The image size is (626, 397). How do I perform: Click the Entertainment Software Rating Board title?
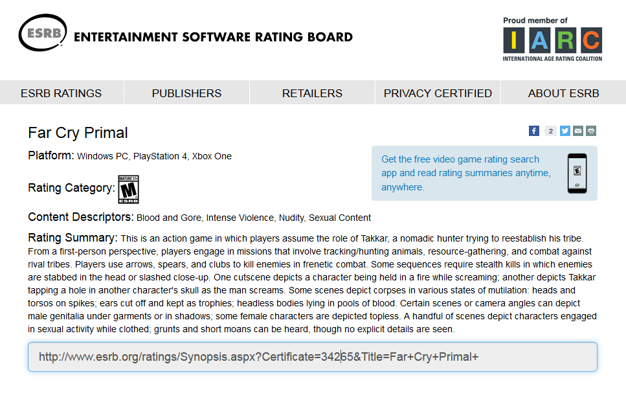(213, 37)
